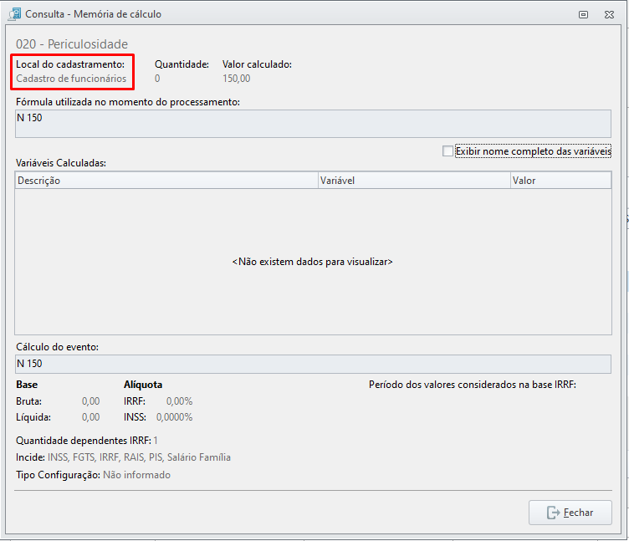Click the maximize window icon
The height and width of the screenshot is (541, 629).
(x=583, y=14)
